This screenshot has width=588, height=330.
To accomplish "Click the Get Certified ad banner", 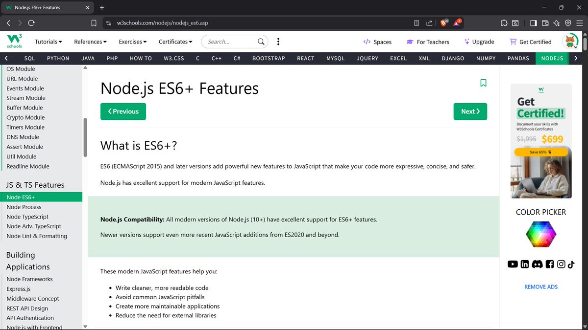I will coord(541,141).
